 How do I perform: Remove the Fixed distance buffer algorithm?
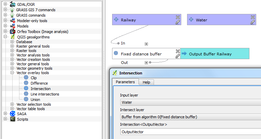click(x=178, y=51)
